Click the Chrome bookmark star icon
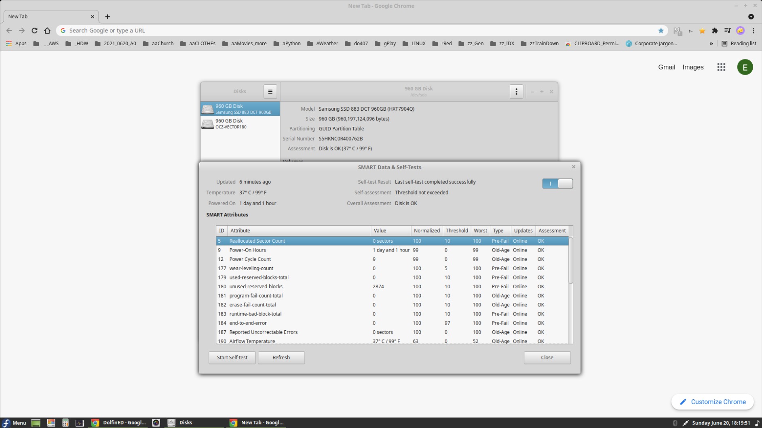The height and width of the screenshot is (428, 762). [661, 31]
